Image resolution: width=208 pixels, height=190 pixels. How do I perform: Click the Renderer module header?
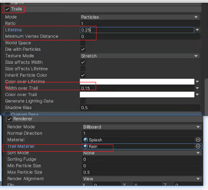[x=105, y=119]
